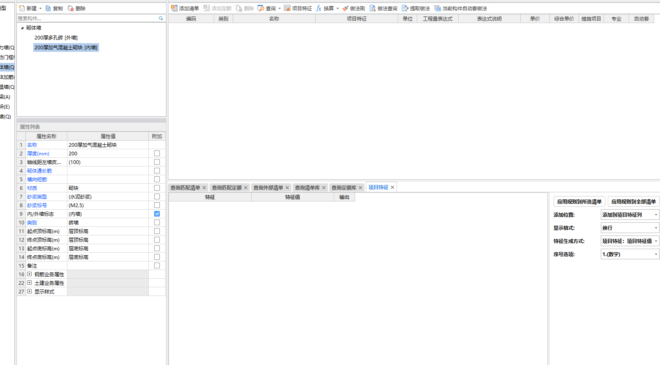The height and width of the screenshot is (365, 660).
Task: Click the 砖墙 category value cell
Action: coord(108,222)
